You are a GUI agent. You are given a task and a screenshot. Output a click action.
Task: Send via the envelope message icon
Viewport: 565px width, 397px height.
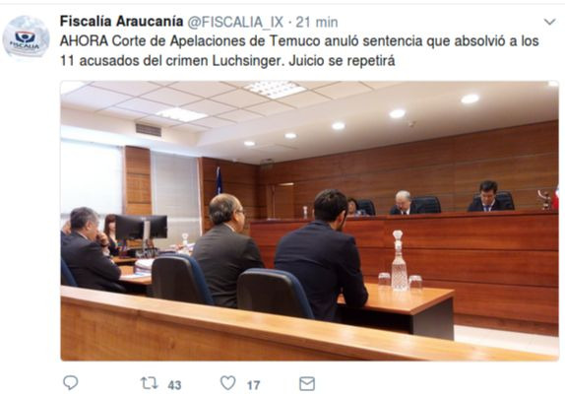307,383
